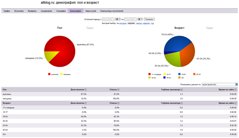Click the red мужчины legend swatch
The width and height of the screenshot is (239, 138).
coord(49,74)
